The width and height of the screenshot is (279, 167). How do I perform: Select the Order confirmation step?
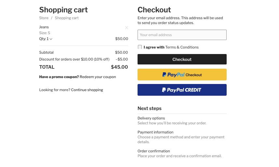pos(154,151)
